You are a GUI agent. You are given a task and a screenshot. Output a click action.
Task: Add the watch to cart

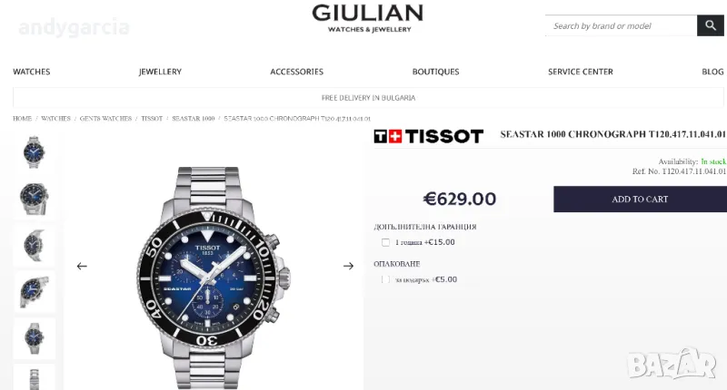click(x=640, y=200)
